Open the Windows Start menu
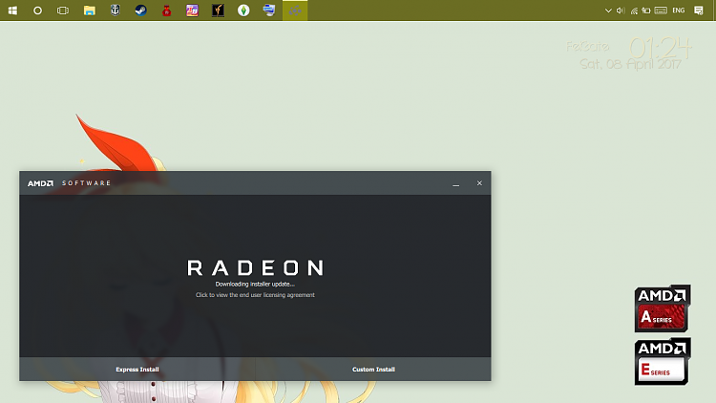The image size is (716, 403). pyautogui.click(x=12, y=11)
